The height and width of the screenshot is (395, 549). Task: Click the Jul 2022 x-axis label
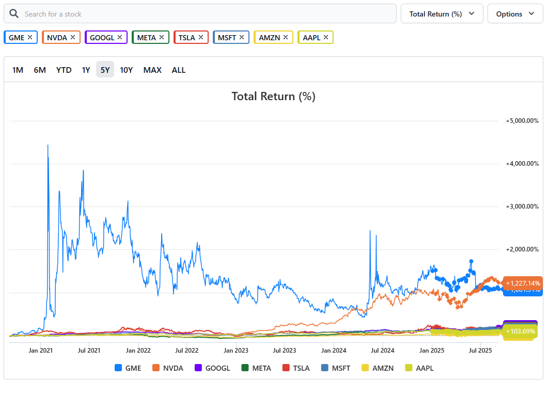(186, 351)
